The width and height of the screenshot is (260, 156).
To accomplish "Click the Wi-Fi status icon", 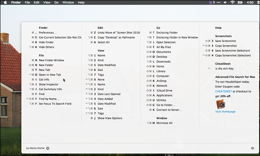I will 233,2.
